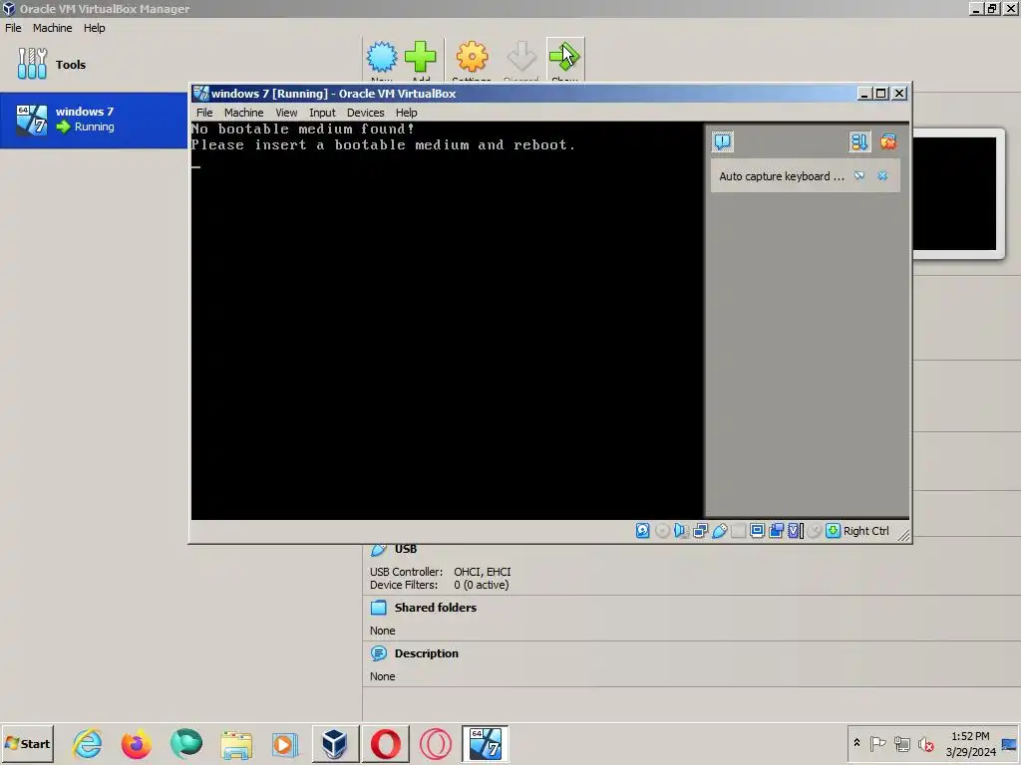The width and height of the screenshot is (1021, 765).
Task: Click the Description speech bubble icon
Action: [378, 653]
